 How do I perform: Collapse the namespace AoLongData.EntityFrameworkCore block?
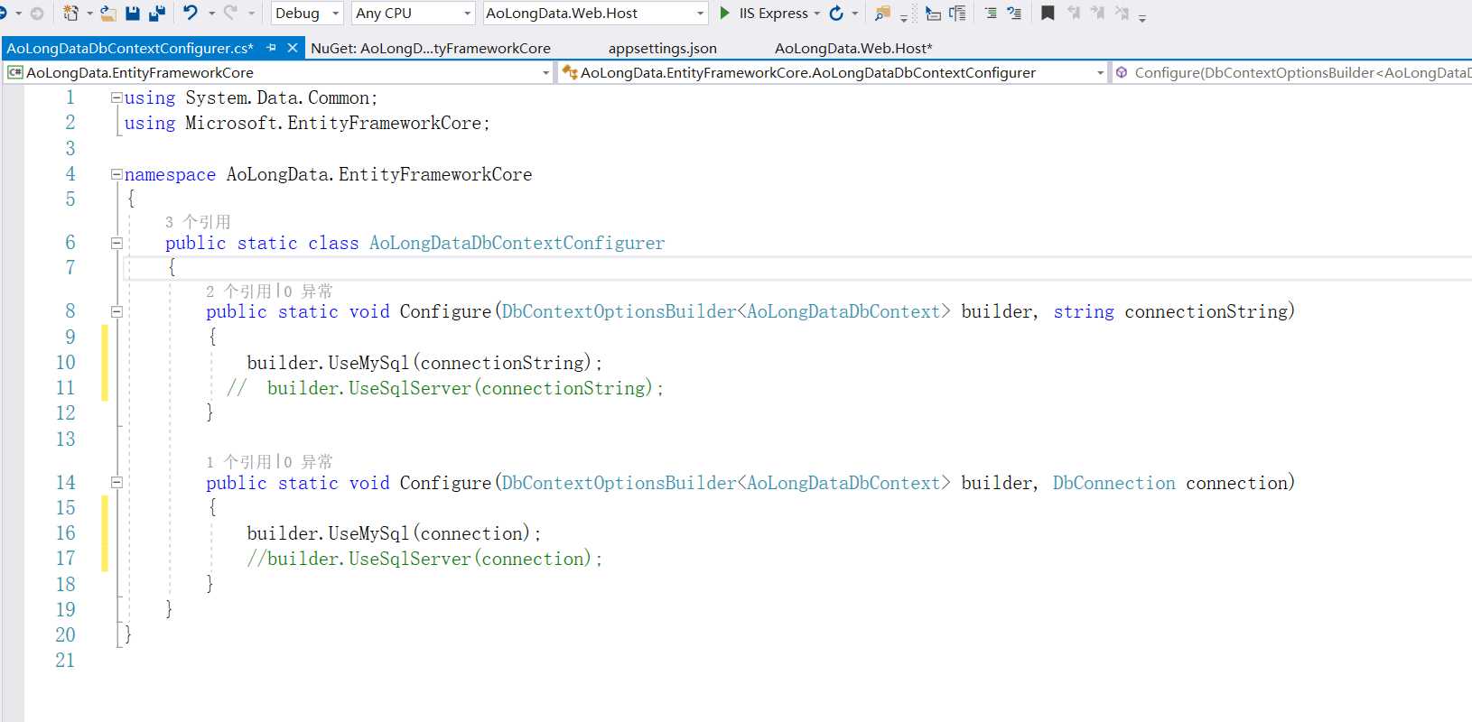[116, 174]
